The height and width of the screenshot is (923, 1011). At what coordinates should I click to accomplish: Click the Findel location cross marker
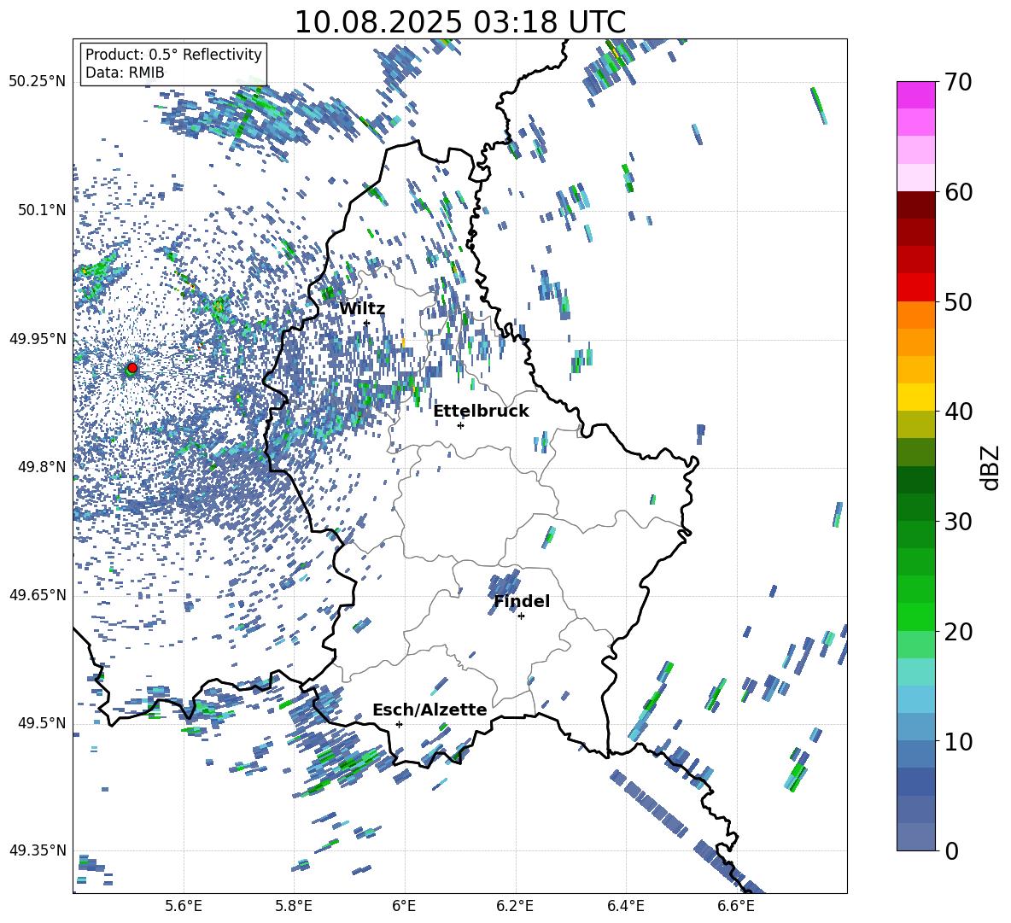[521, 616]
